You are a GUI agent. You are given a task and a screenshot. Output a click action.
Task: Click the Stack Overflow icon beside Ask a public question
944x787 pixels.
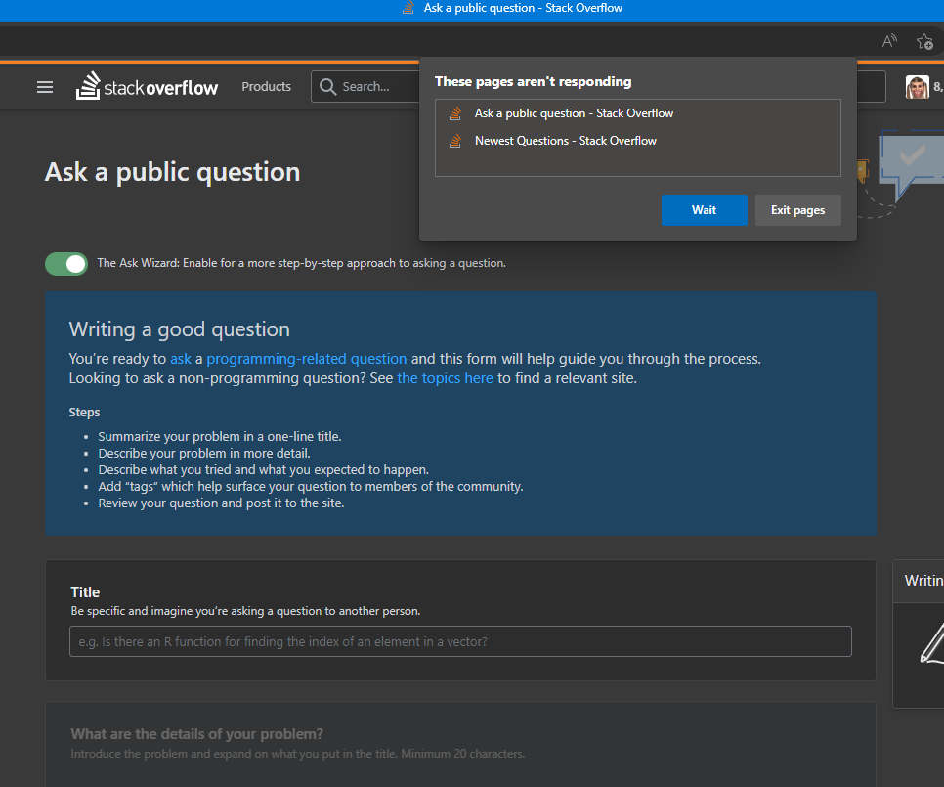tap(455, 113)
